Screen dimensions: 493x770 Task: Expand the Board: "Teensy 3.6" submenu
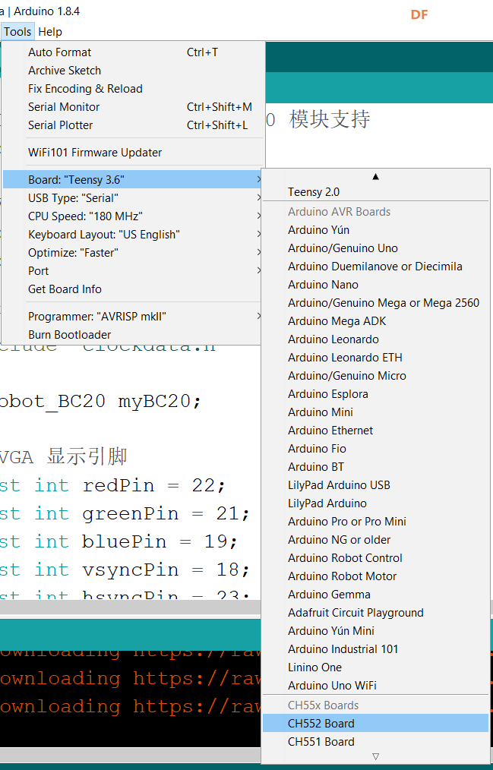coord(133,180)
